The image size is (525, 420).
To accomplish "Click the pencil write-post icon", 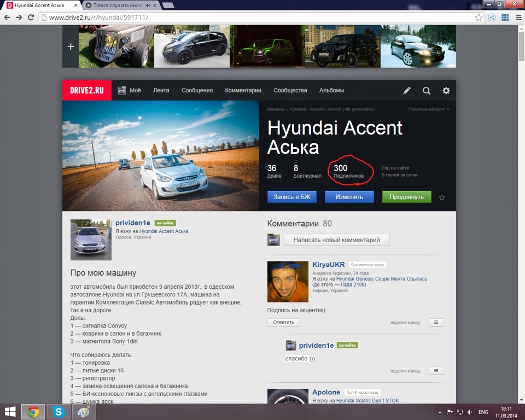I will click(x=407, y=90).
